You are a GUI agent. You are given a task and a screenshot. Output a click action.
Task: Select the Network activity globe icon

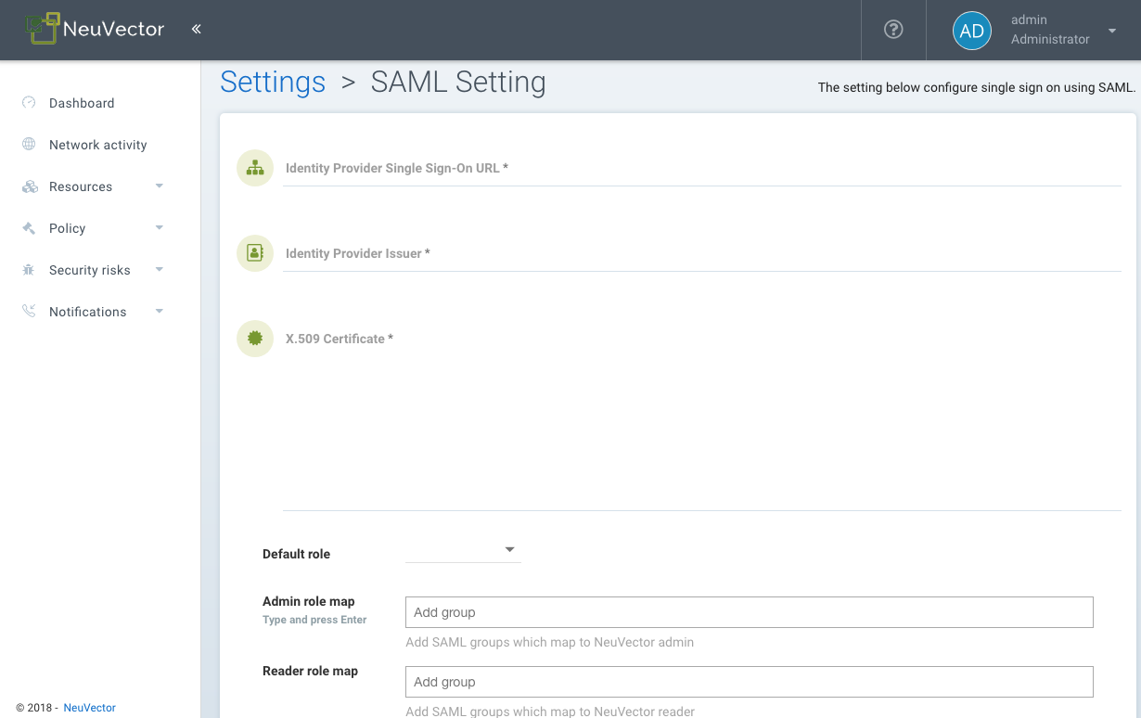tap(28, 145)
